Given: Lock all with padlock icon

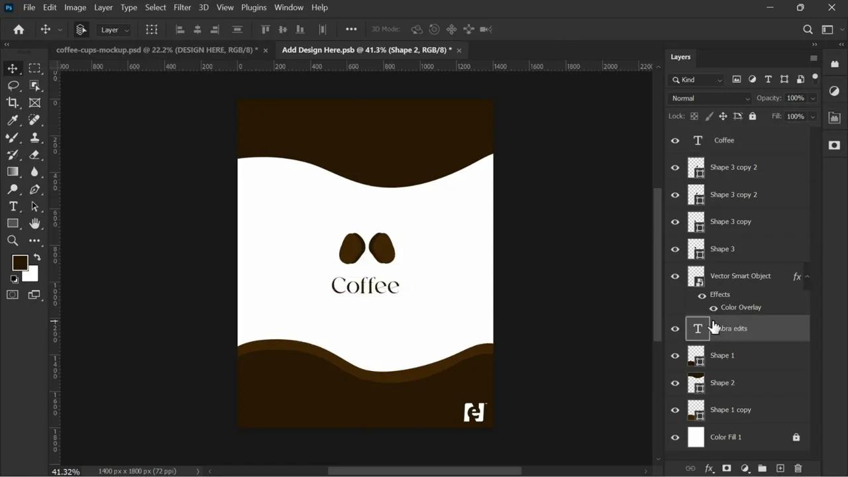Looking at the screenshot, I should (753, 116).
